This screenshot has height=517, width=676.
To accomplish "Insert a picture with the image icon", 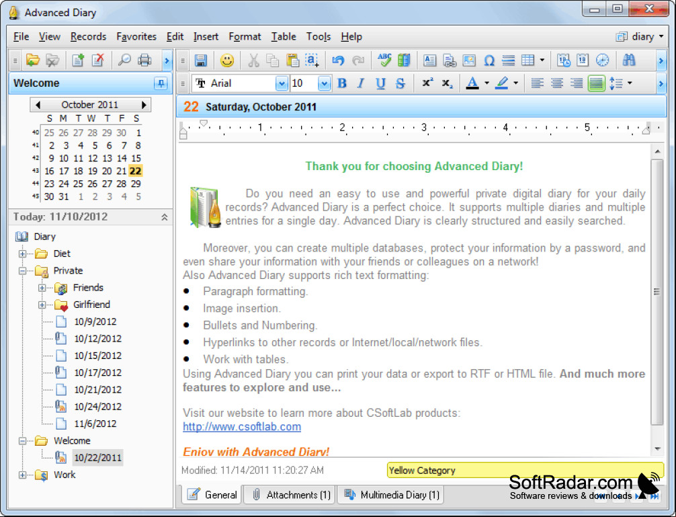I will [x=469, y=61].
